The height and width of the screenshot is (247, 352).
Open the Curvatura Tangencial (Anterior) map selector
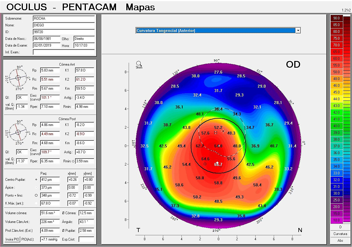(x=298, y=30)
